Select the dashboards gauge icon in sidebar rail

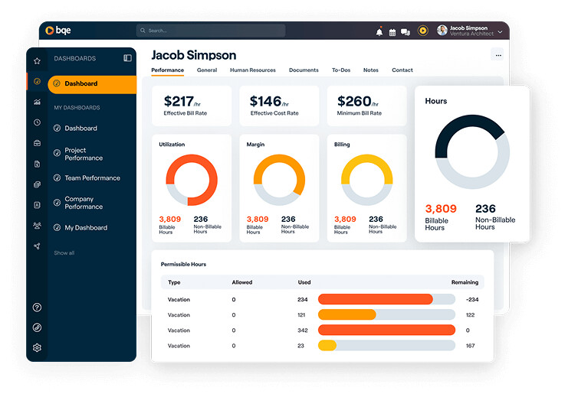[x=37, y=81]
